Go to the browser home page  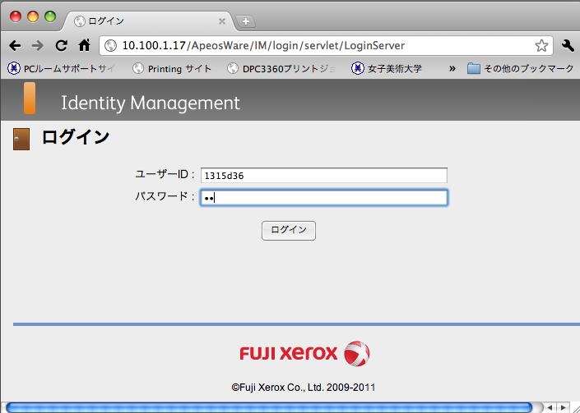[84, 46]
